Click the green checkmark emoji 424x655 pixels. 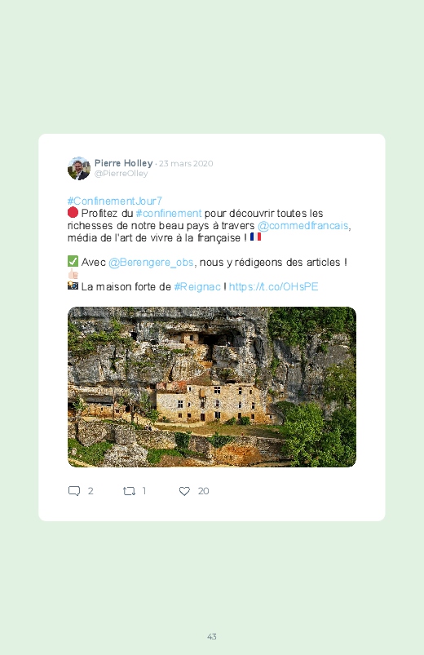[73, 262]
